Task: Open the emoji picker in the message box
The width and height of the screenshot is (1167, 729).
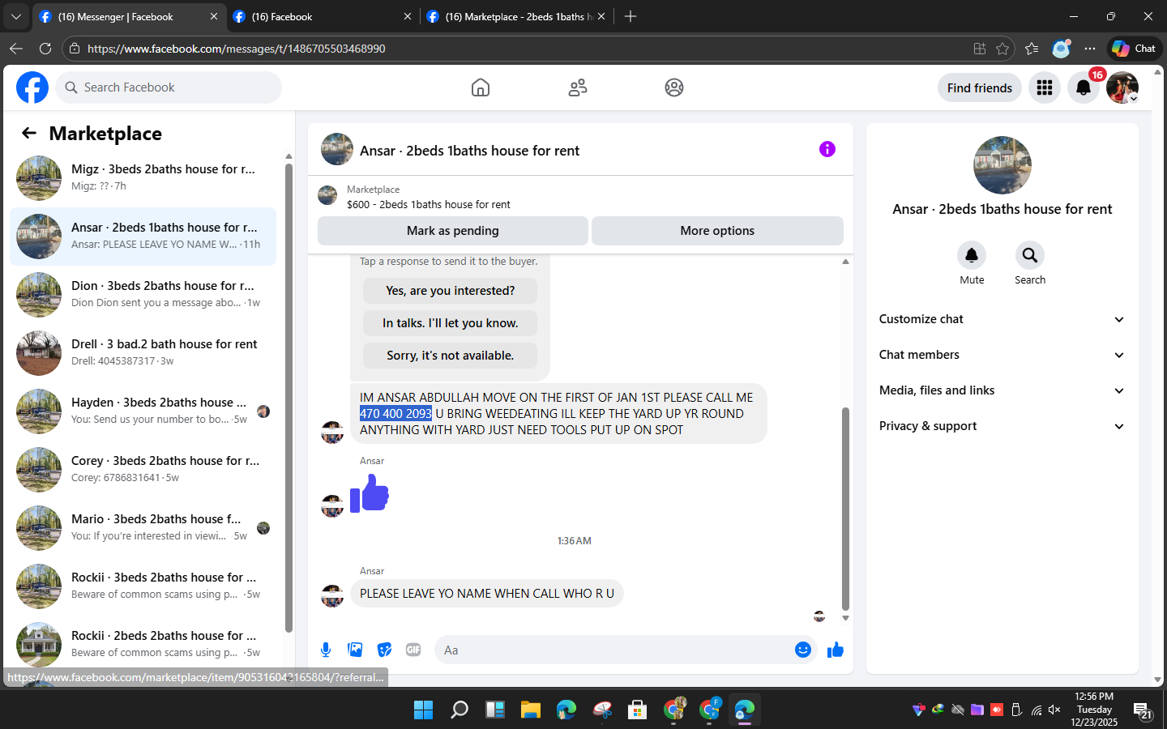Action: tap(803, 650)
